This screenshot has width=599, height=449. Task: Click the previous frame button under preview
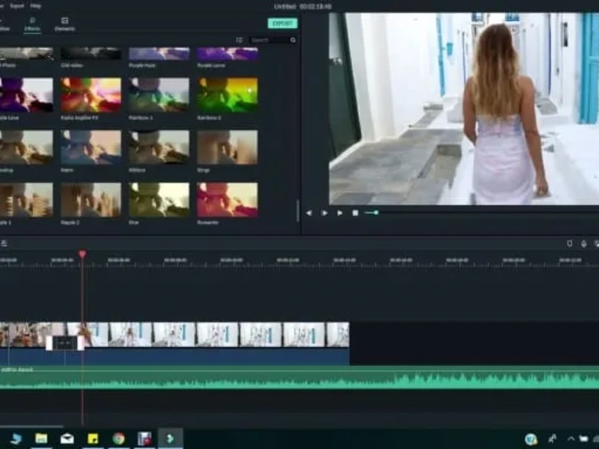pyautogui.click(x=309, y=213)
